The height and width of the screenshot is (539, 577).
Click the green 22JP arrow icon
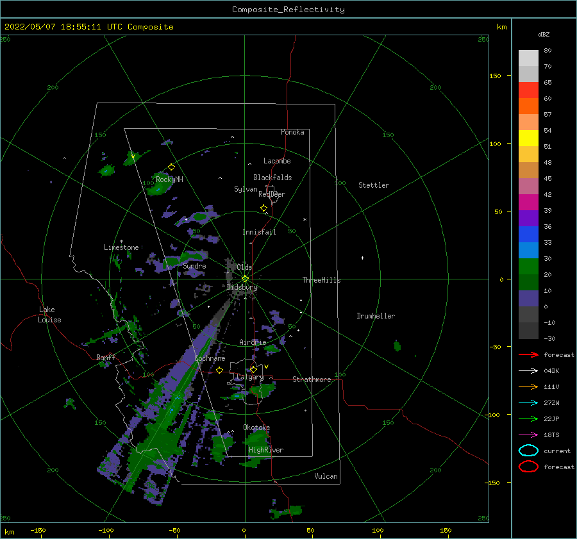[528, 419]
